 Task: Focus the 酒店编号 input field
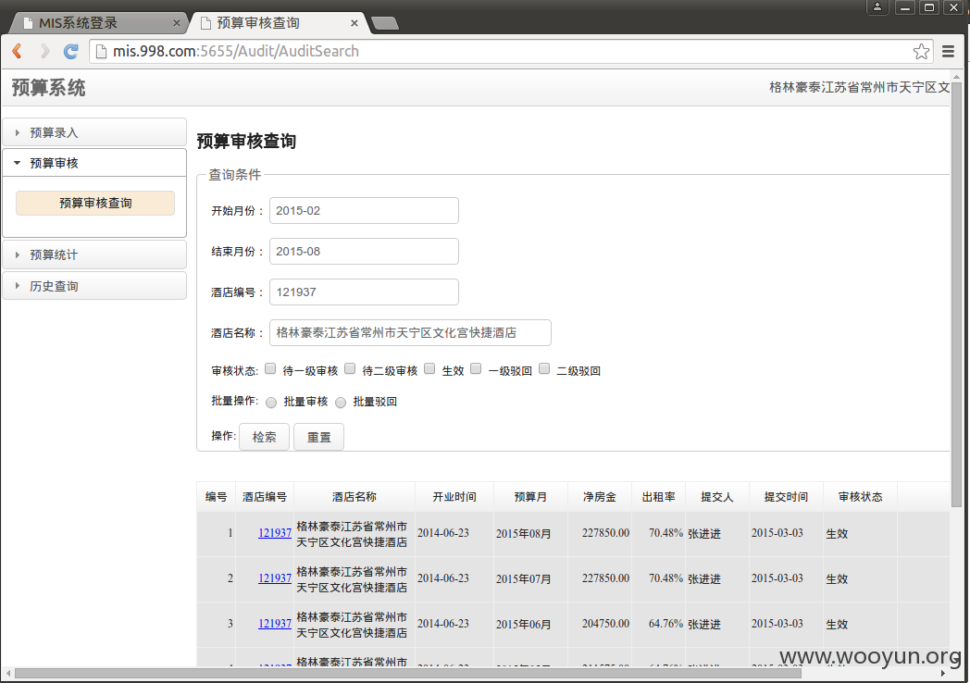pos(364,292)
